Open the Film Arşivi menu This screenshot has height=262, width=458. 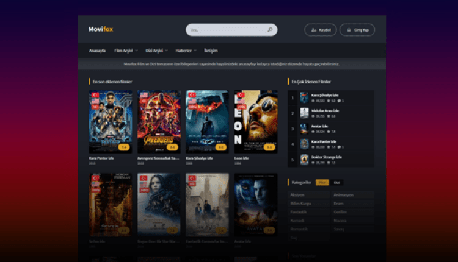pyautogui.click(x=123, y=51)
